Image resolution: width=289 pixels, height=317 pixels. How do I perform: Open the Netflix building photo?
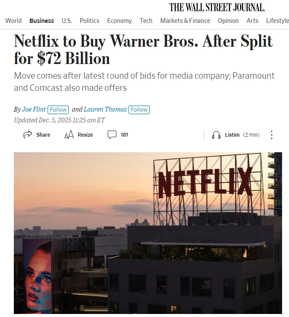tap(148, 233)
